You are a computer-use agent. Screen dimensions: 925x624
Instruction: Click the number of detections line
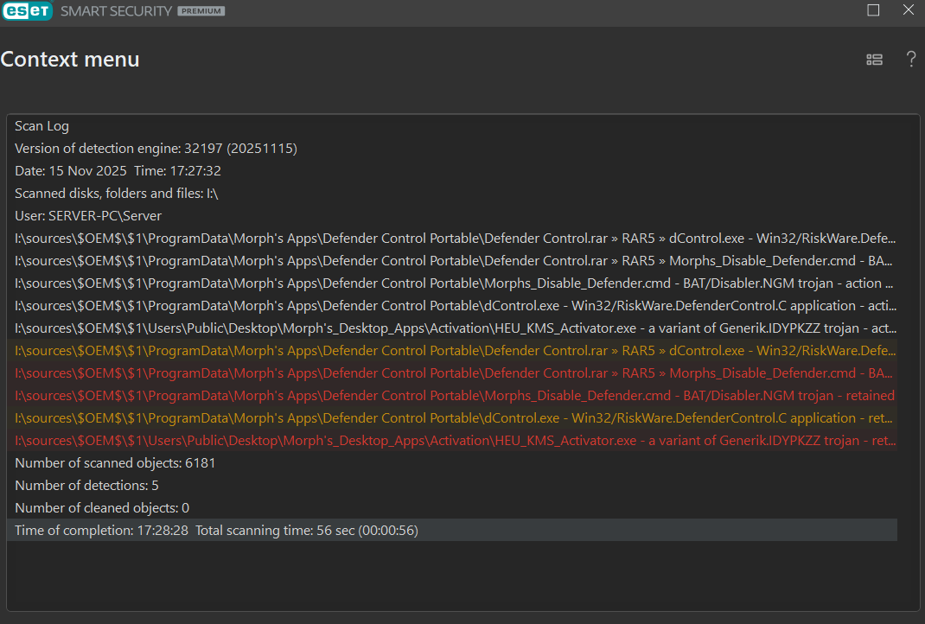(x=86, y=486)
